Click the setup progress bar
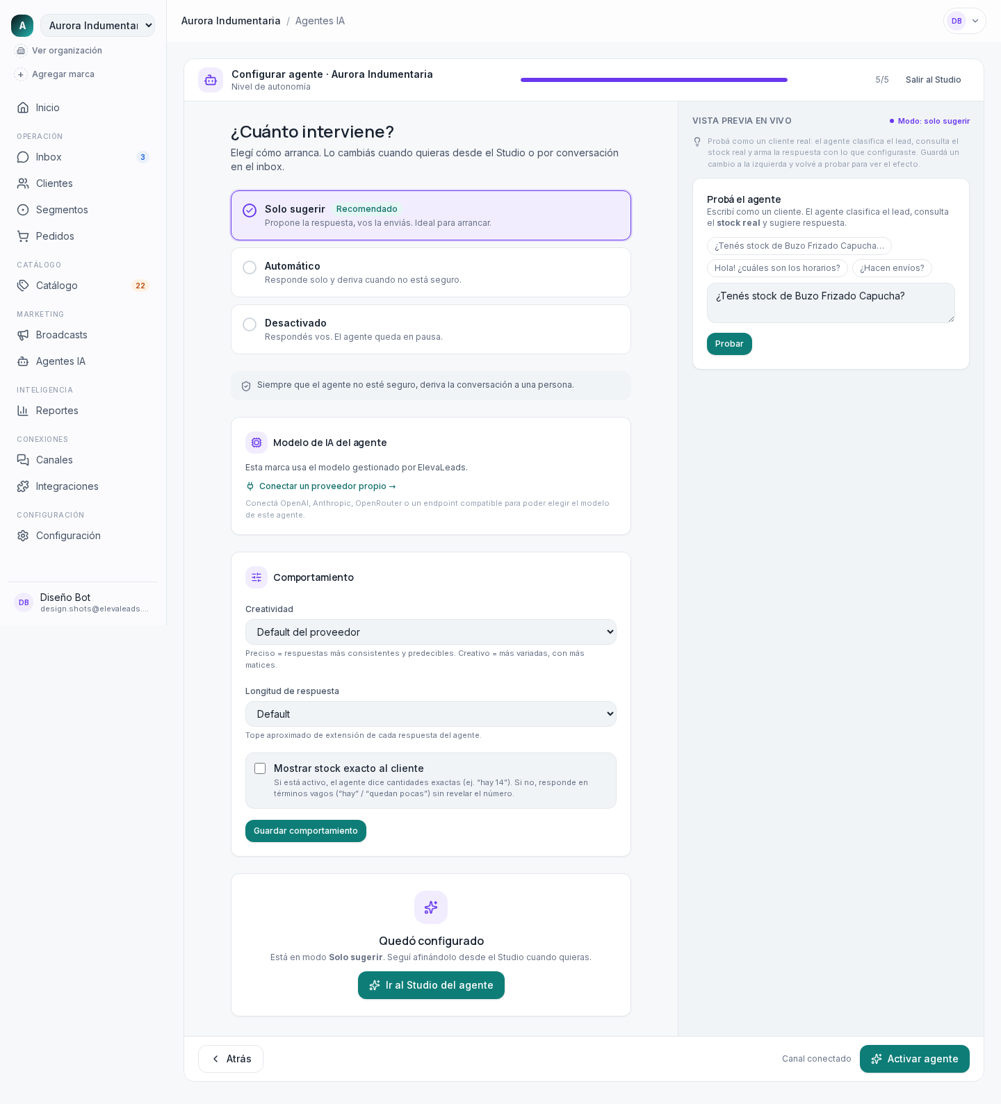1001x1104 pixels. 654,80
